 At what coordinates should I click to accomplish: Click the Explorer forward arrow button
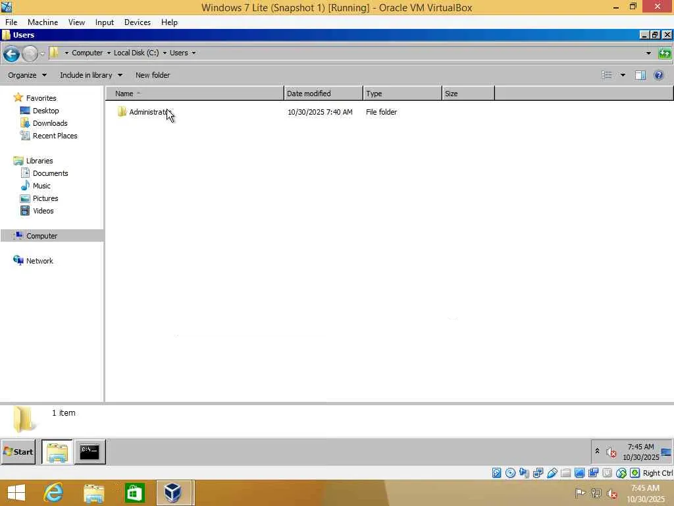click(30, 54)
